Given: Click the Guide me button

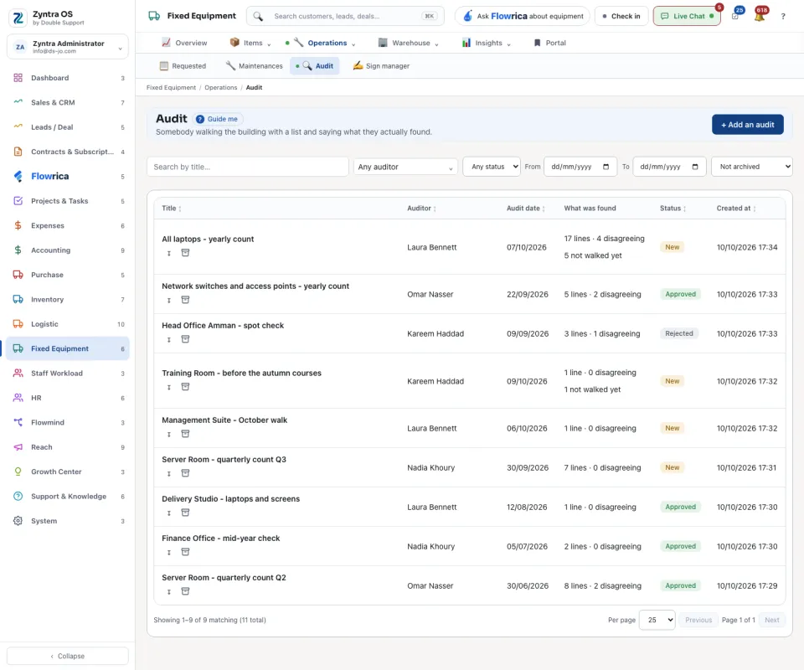Looking at the screenshot, I should coord(218,119).
